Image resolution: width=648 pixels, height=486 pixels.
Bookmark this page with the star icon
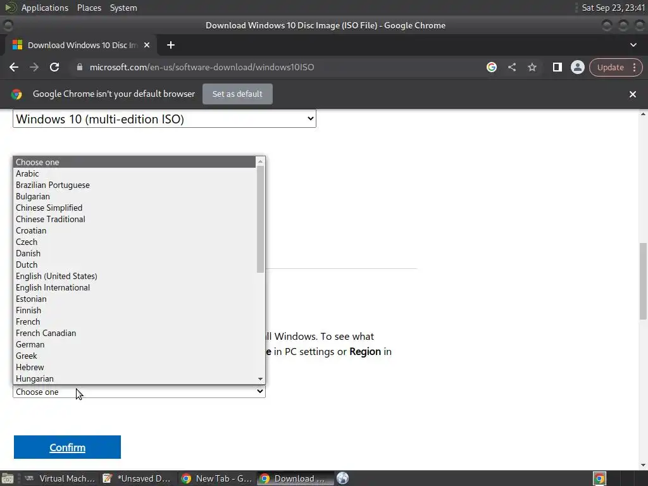pyautogui.click(x=532, y=67)
